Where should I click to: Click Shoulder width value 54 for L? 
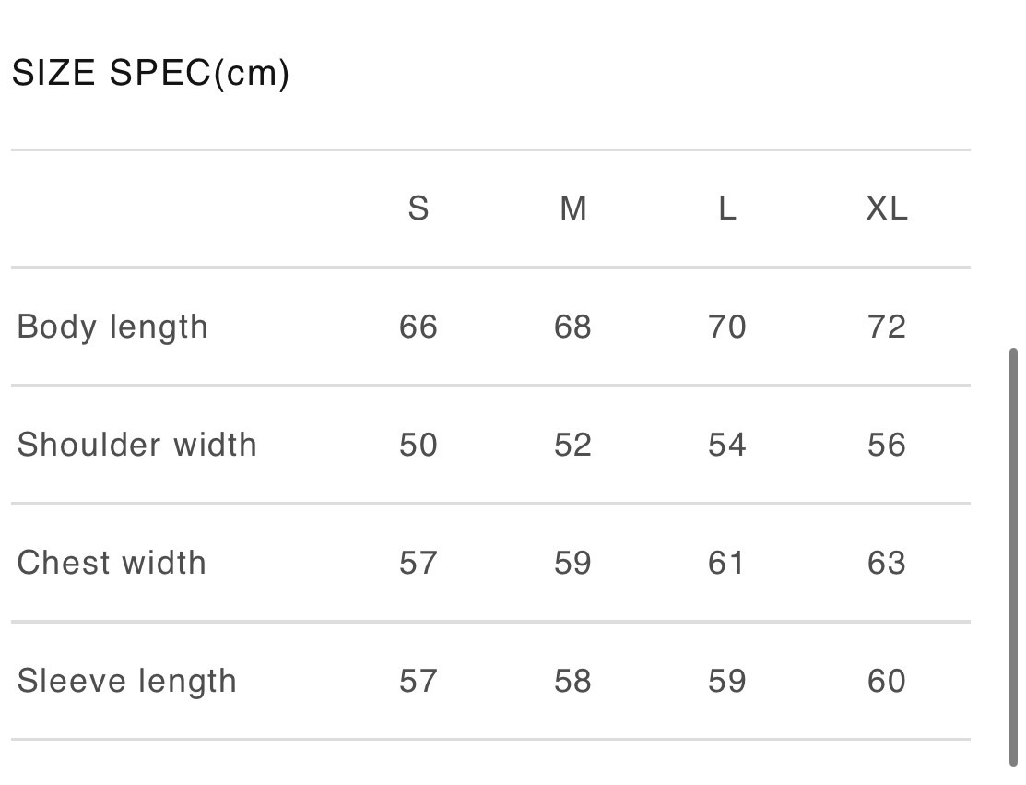[727, 446]
